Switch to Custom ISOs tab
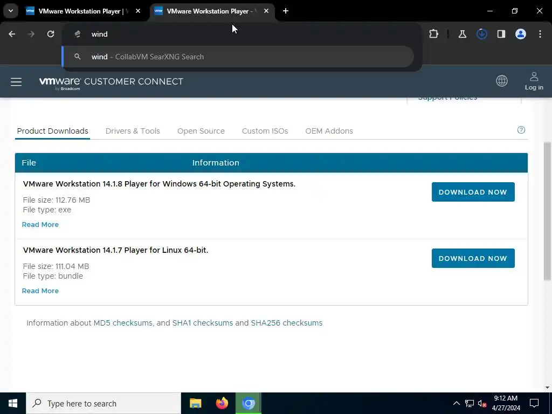This screenshot has height=414, width=552. (265, 131)
